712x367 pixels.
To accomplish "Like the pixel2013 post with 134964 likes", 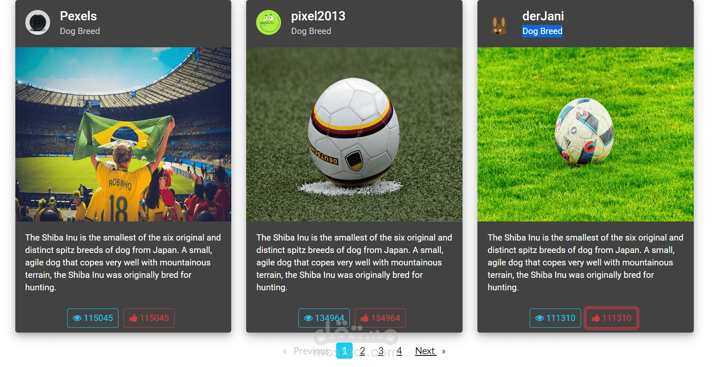I will 380,318.
